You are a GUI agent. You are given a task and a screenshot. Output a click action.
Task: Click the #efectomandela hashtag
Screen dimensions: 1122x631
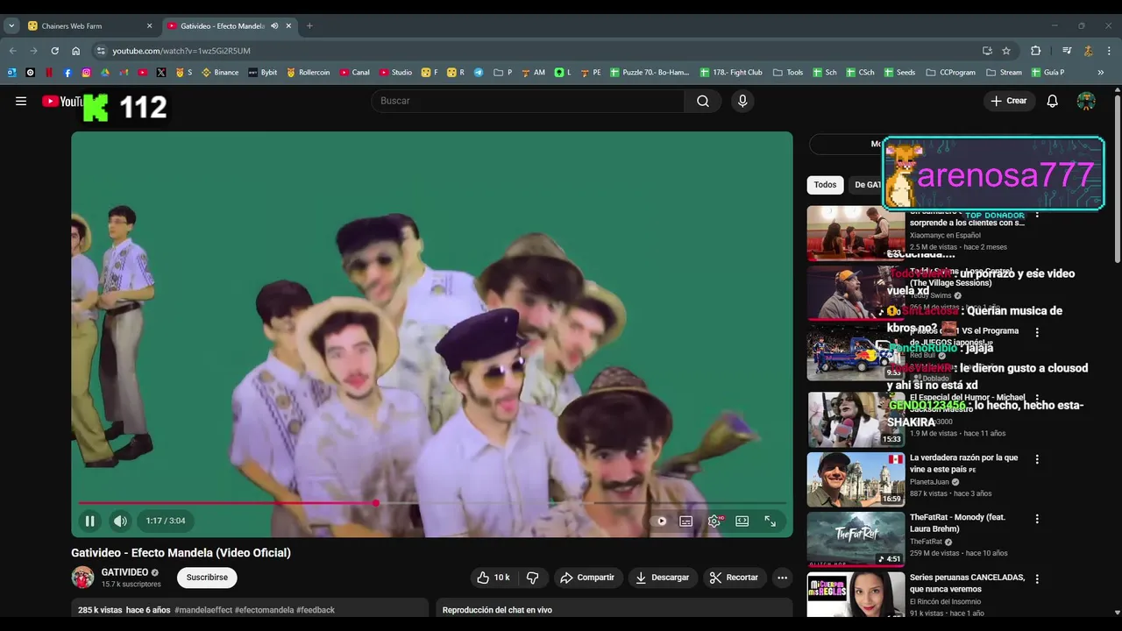point(264,610)
